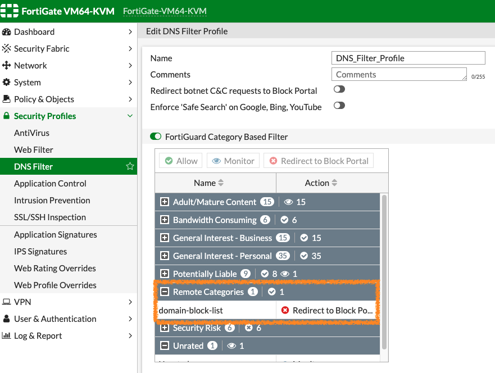The width and height of the screenshot is (495, 373).
Task: Collapse Unrated category group
Action: [165, 346]
